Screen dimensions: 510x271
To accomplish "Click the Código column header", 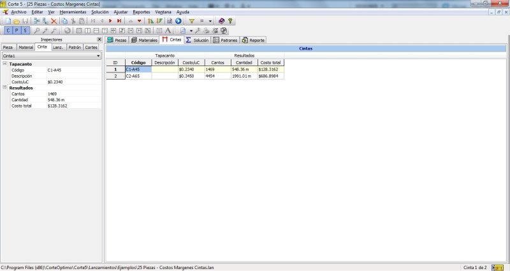I will point(138,62).
